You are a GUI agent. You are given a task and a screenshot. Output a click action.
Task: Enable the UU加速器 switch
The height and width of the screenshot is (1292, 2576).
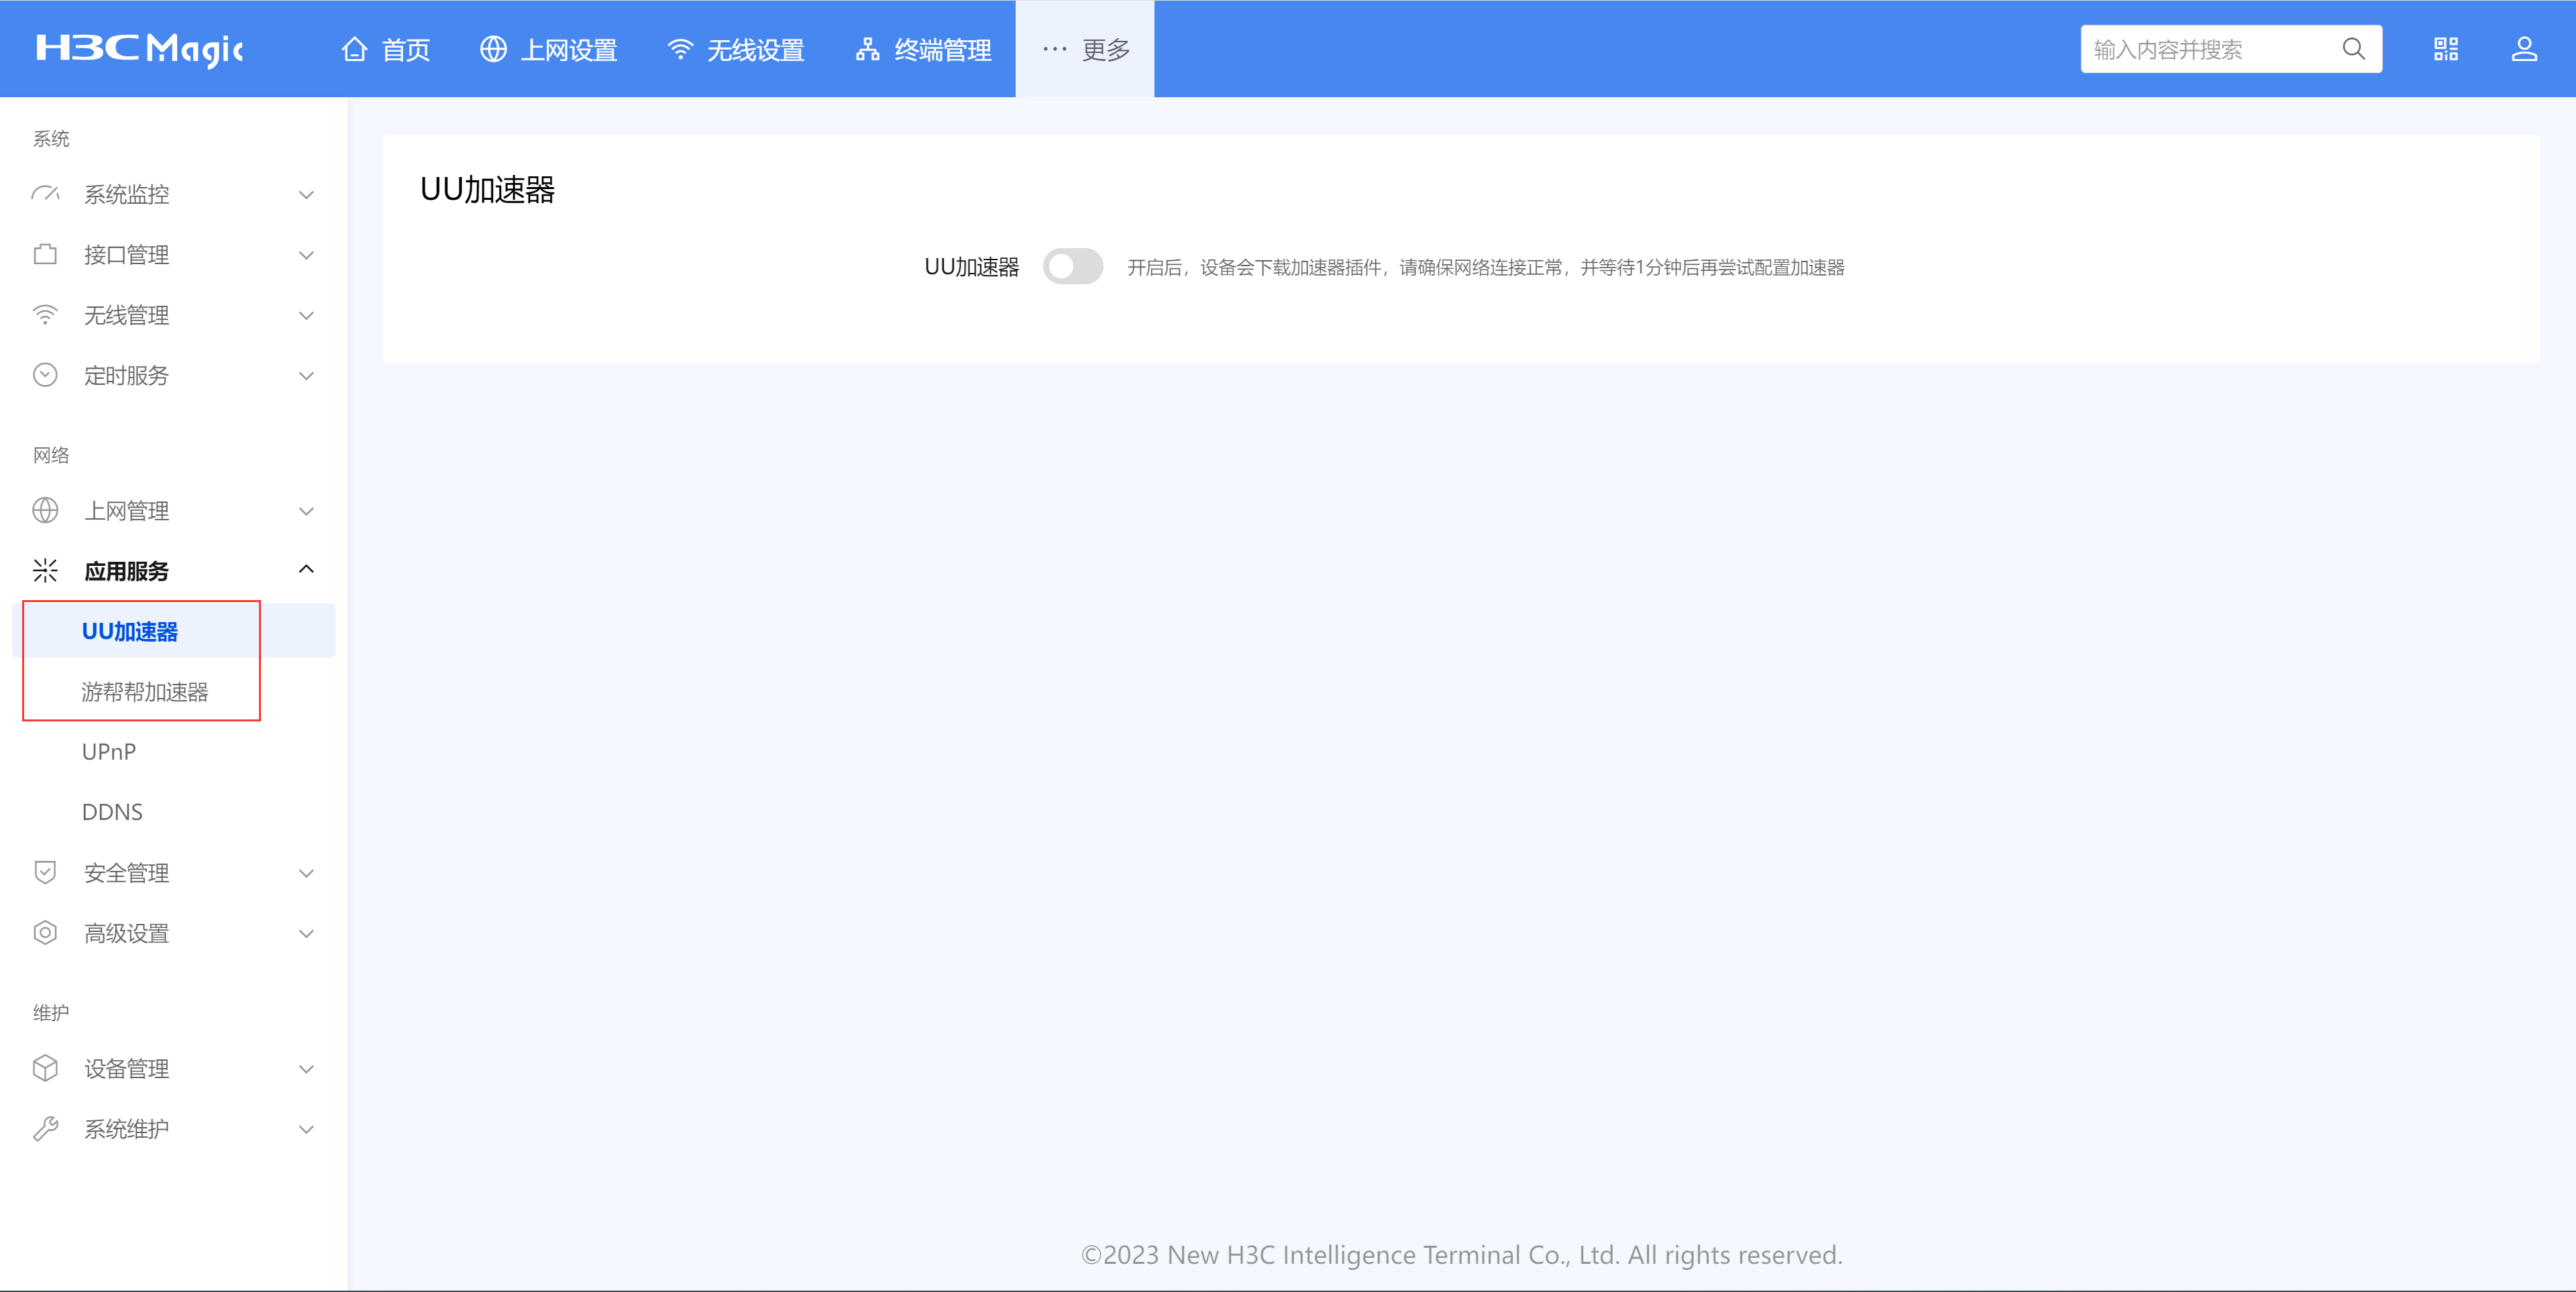point(1073,267)
